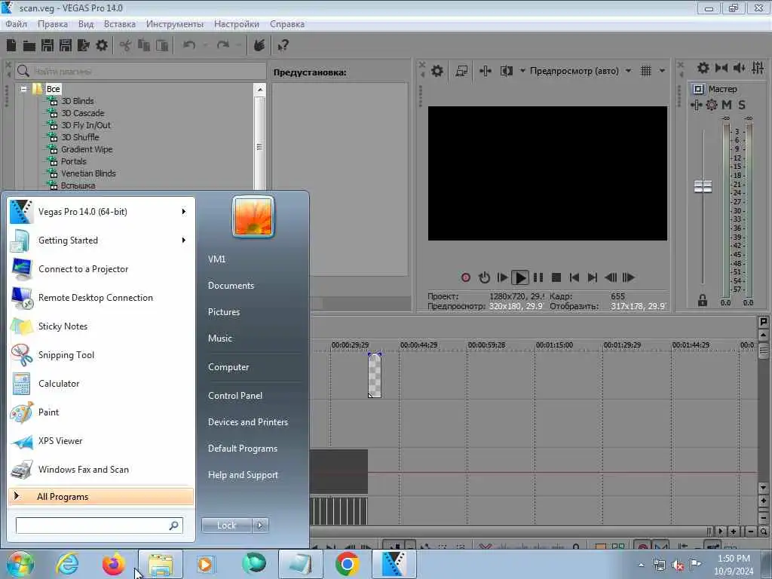Undo the last action

coord(189,46)
